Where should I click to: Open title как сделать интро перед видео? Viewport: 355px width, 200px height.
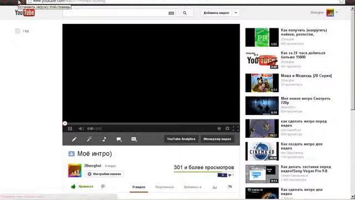point(304,123)
